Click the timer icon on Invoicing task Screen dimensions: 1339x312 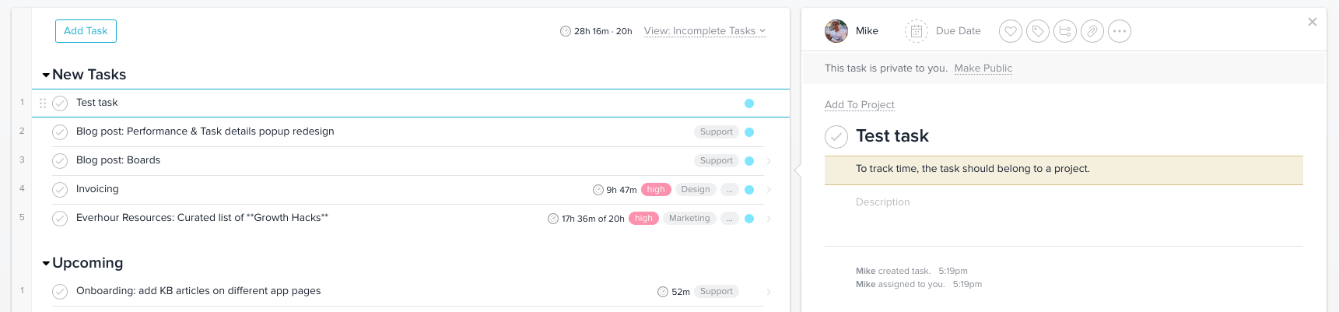[x=598, y=190]
